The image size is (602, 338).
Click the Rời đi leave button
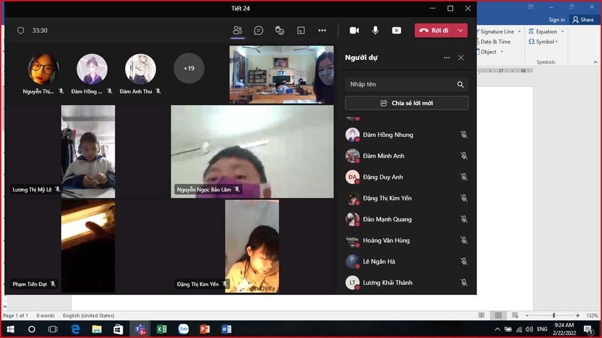(434, 31)
